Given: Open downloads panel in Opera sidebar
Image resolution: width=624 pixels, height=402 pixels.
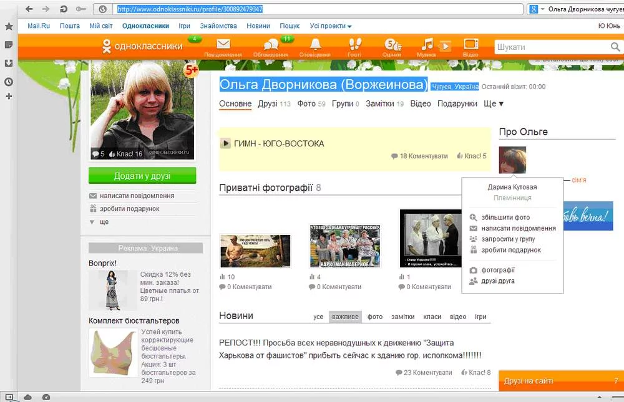Looking at the screenshot, I should [x=9, y=63].
